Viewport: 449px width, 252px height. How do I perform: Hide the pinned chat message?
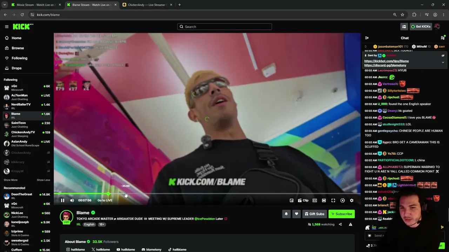coord(443,56)
